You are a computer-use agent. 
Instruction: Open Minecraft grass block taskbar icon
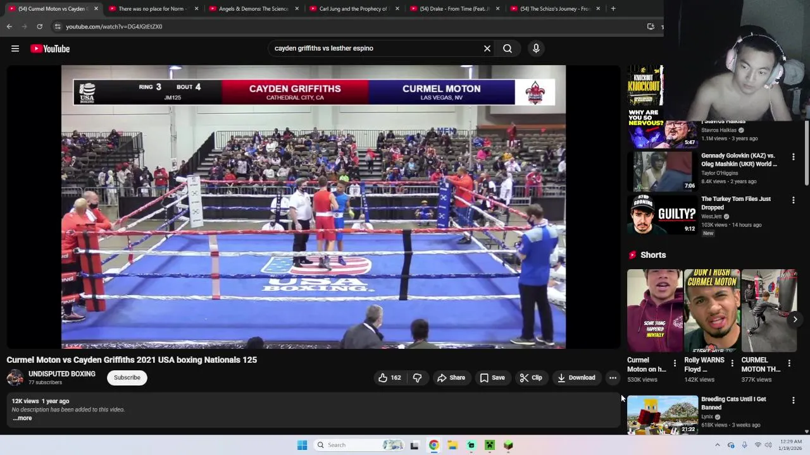click(x=508, y=445)
